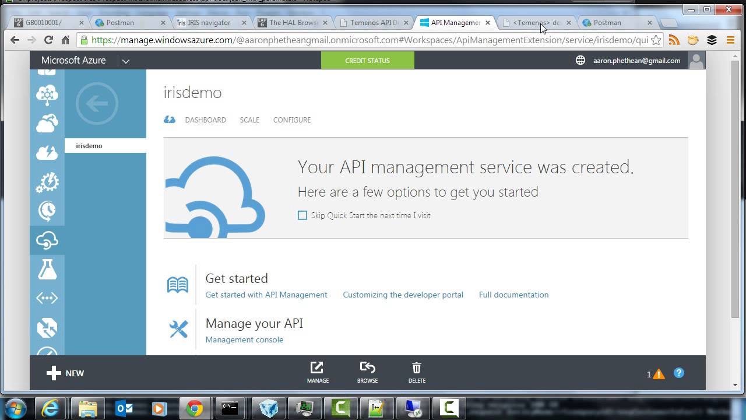Click the Manage your API tools icon
The height and width of the screenshot is (420, 746).
point(178,330)
